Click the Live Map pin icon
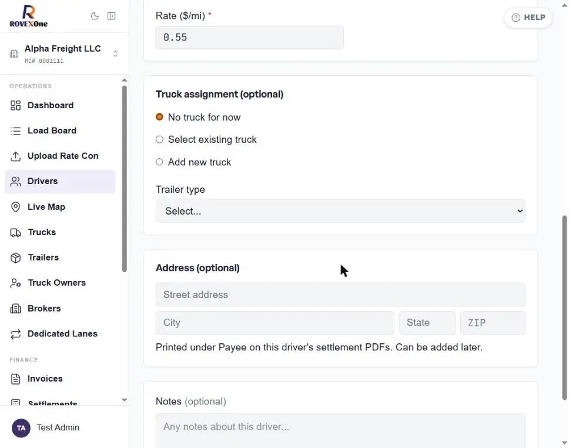This screenshot has width=569, height=448. coord(16,207)
